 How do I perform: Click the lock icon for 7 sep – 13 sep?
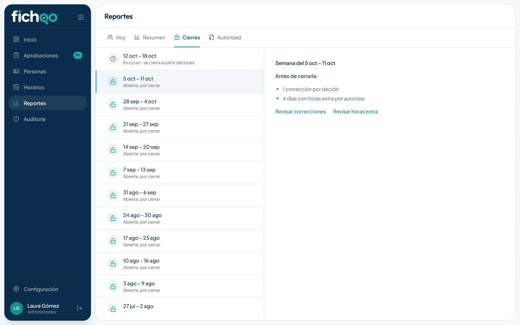click(113, 173)
